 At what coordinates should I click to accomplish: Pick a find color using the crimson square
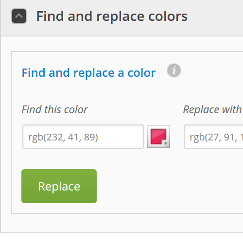(x=158, y=137)
